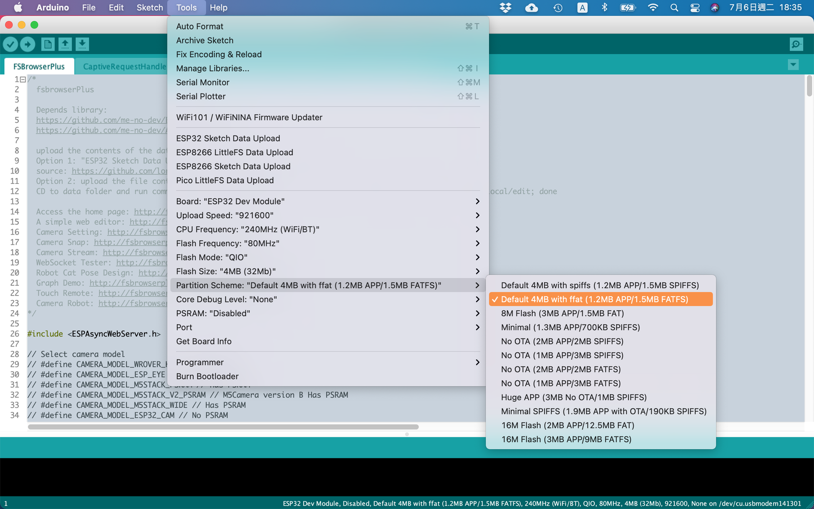The height and width of the screenshot is (509, 814).
Task: Choose No OTA (2MB APP/2MB SPIFFS)
Action: [601, 341]
